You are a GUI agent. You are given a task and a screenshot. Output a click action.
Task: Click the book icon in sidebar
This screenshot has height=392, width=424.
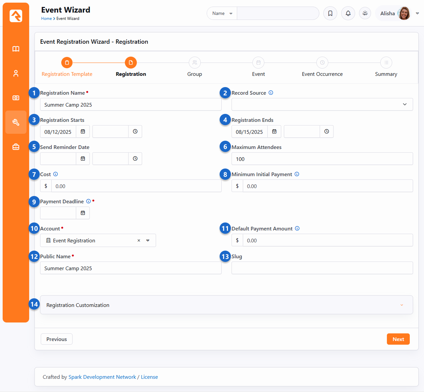(x=16, y=49)
